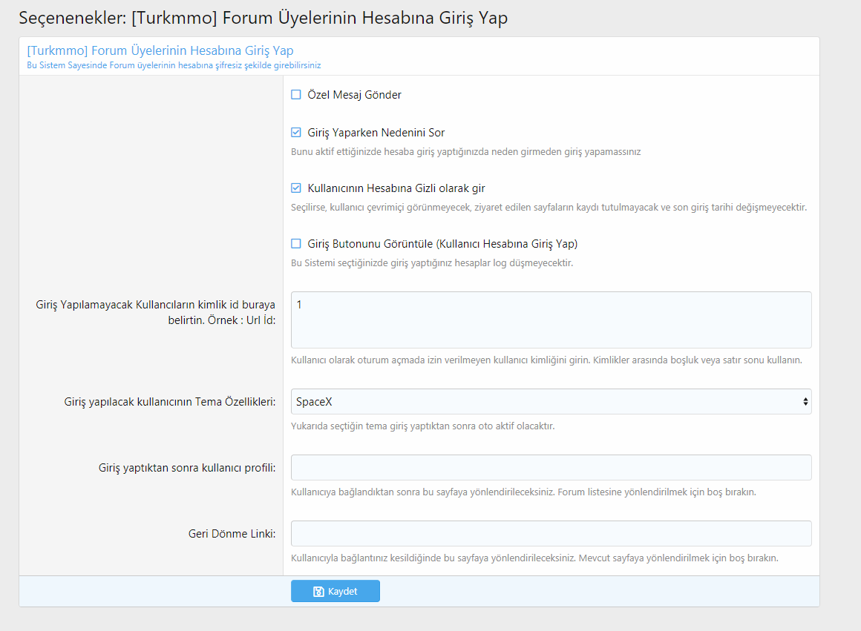
Task: Select hint starting Seçilirse, kullanıcı çevrimiçi
Action: pyautogui.click(x=549, y=208)
